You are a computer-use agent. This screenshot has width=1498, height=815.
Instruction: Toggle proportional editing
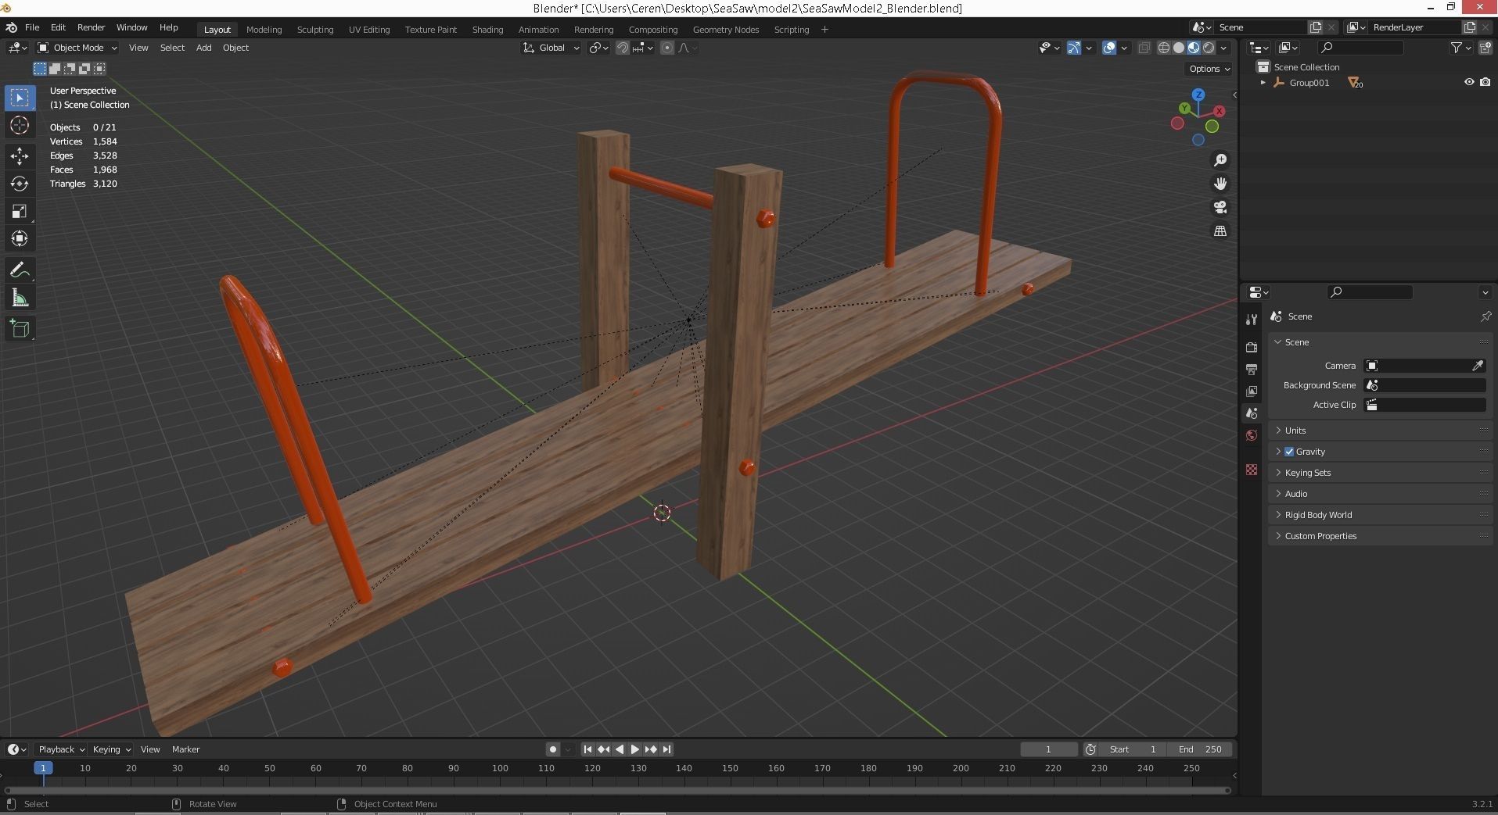(x=666, y=48)
